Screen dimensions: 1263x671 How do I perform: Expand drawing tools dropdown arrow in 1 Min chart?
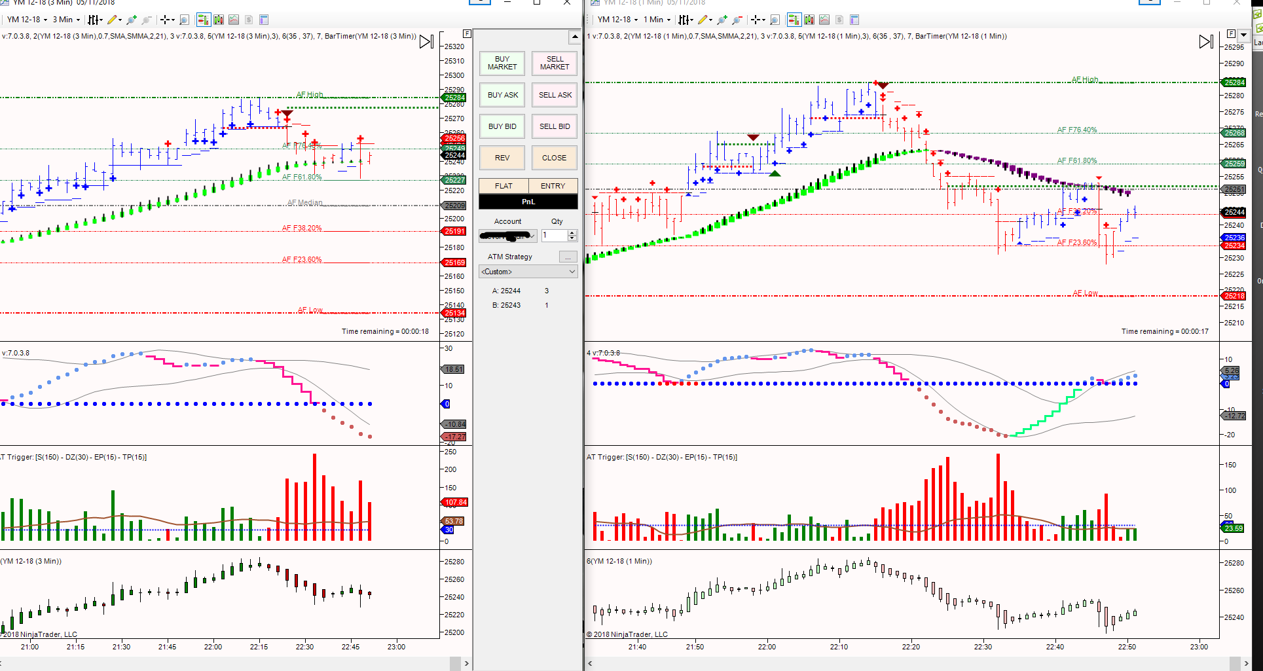tap(711, 20)
